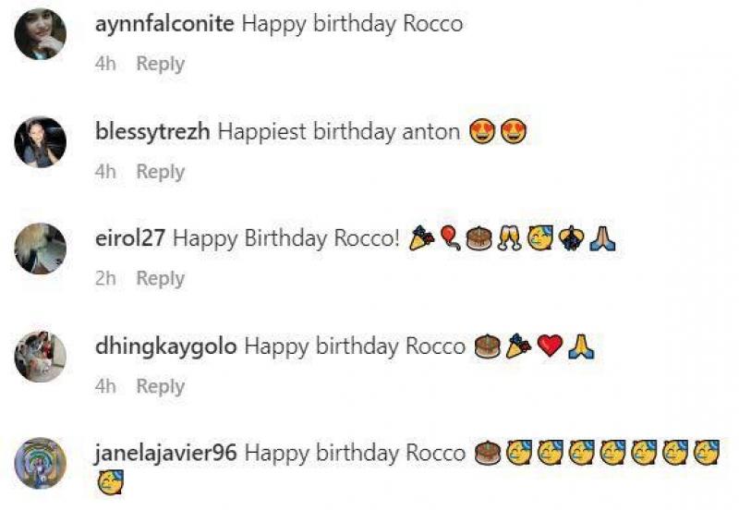Click the 4h timestamp on aynnfalconite's comment

coord(105,64)
